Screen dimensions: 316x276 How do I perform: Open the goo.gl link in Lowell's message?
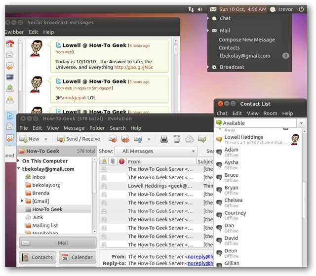click(x=134, y=67)
